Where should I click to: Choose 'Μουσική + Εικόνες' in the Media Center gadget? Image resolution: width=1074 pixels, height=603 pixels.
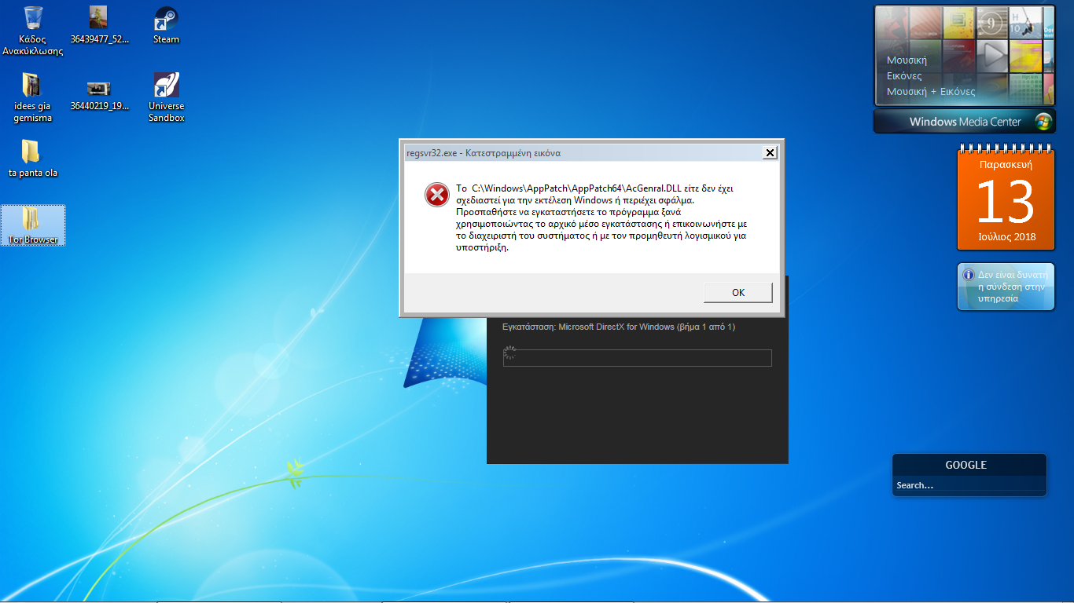[931, 92]
